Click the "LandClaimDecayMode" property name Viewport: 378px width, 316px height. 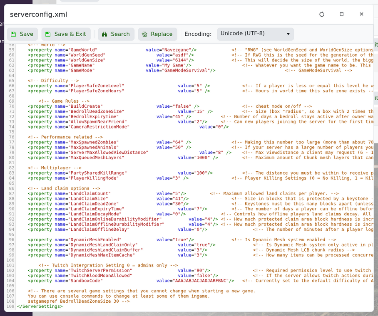[95, 214]
